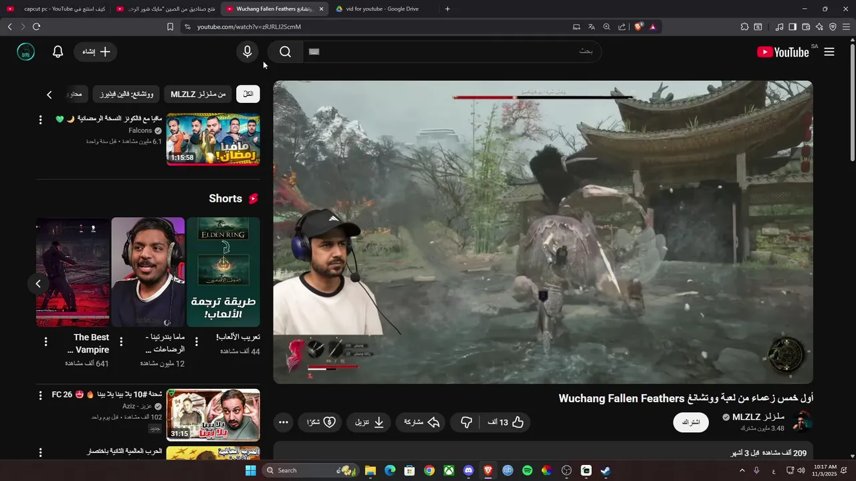Reload the page
This screenshot has width=856, height=481.
36,27
